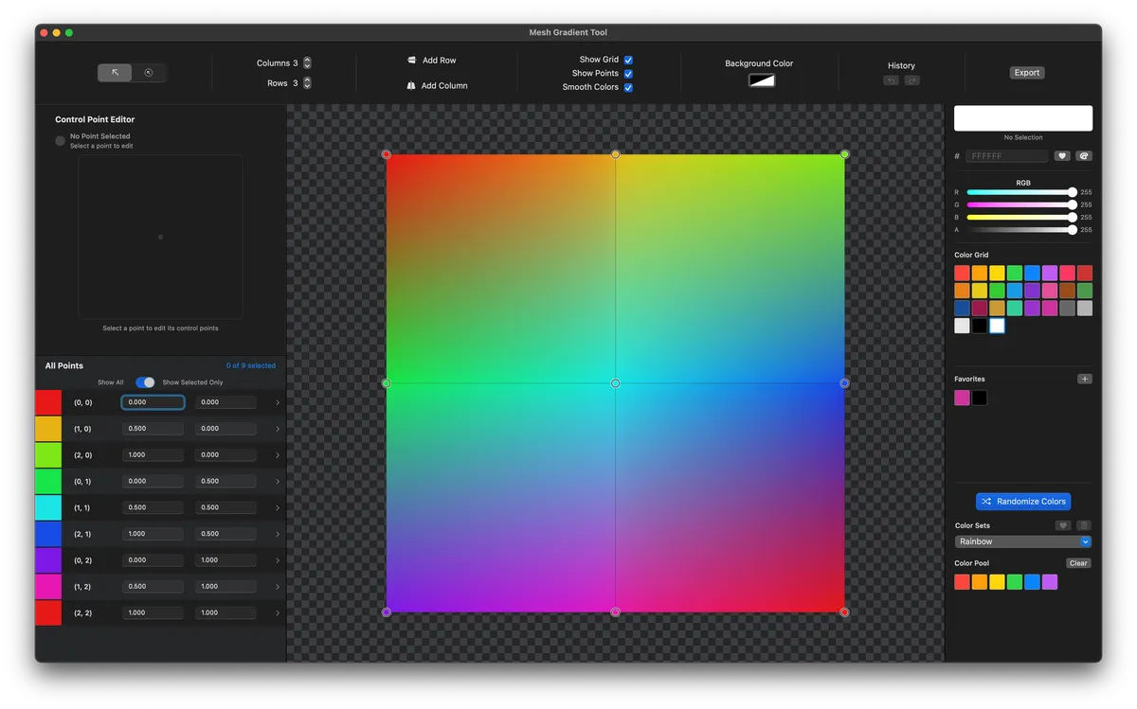Select the cyan center mesh point
Screen dimensions: 1137x709
(x=615, y=383)
